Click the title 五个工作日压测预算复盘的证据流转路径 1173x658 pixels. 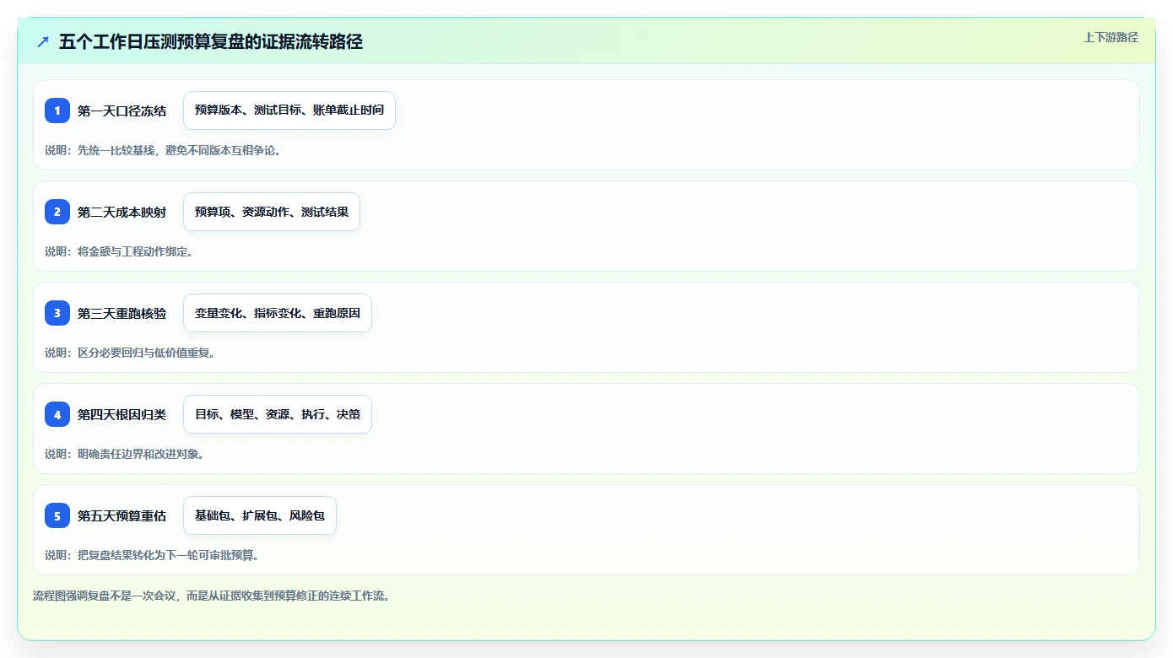211,41
